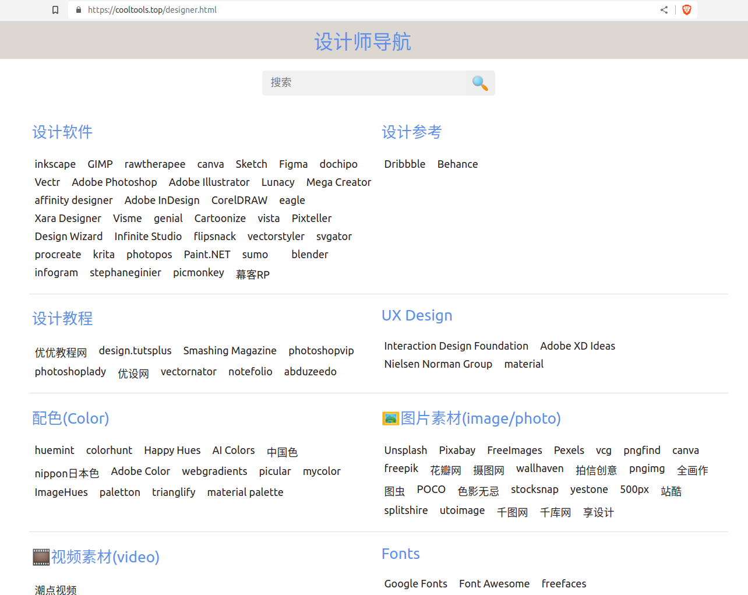Viewport: 748px width, 595px height.
Task: Click the cooltools.top URL in address bar
Action: [153, 10]
